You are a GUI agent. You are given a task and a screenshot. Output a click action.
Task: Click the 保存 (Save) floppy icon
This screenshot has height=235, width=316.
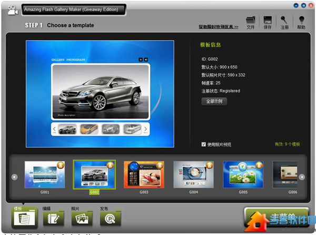click(x=268, y=23)
